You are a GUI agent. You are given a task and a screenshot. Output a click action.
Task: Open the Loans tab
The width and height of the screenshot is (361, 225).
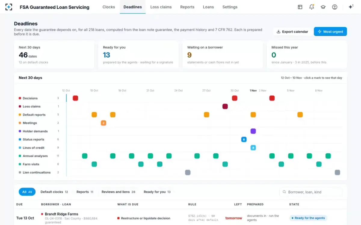tap(208, 7)
